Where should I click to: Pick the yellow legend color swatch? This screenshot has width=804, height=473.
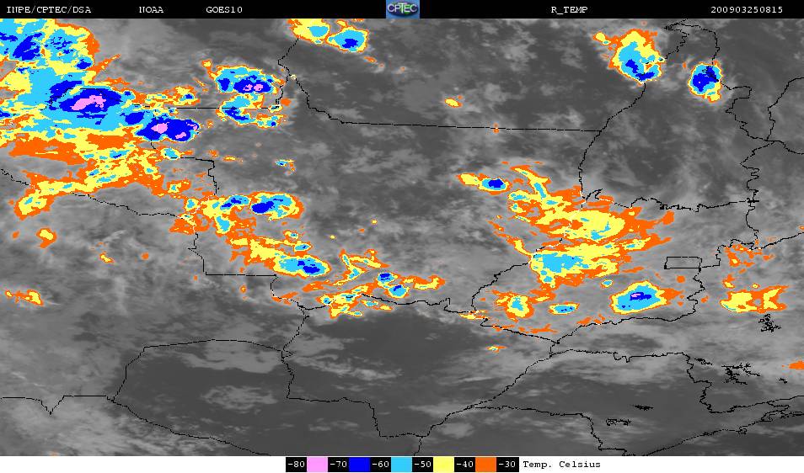(x=443, y=465)
